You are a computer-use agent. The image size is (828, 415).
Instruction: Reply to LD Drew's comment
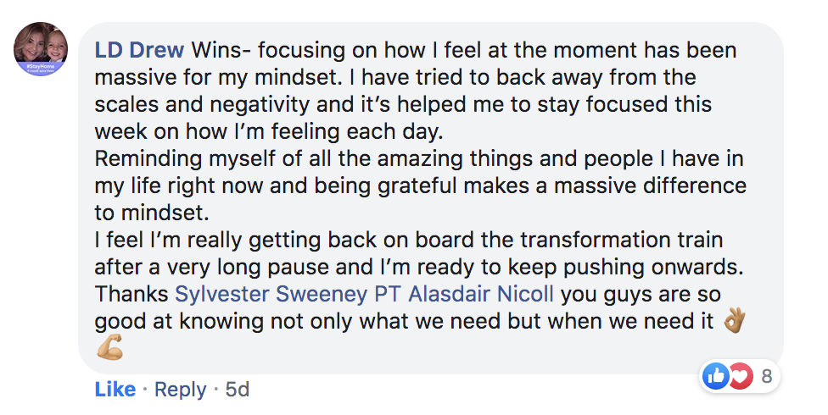(180, 390)
